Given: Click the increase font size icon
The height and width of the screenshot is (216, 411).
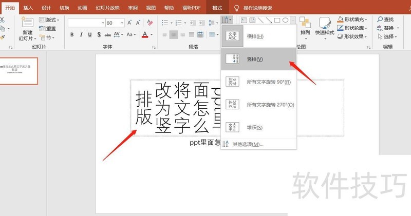Looking at the screenshot, I should coord(129,23).
